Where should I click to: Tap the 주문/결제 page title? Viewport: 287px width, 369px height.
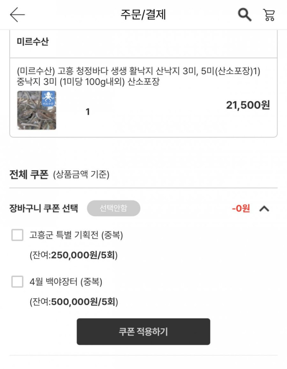point(143,15)
